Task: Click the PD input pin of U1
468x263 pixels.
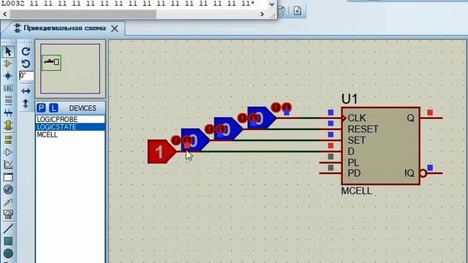Action: [331, 173]
